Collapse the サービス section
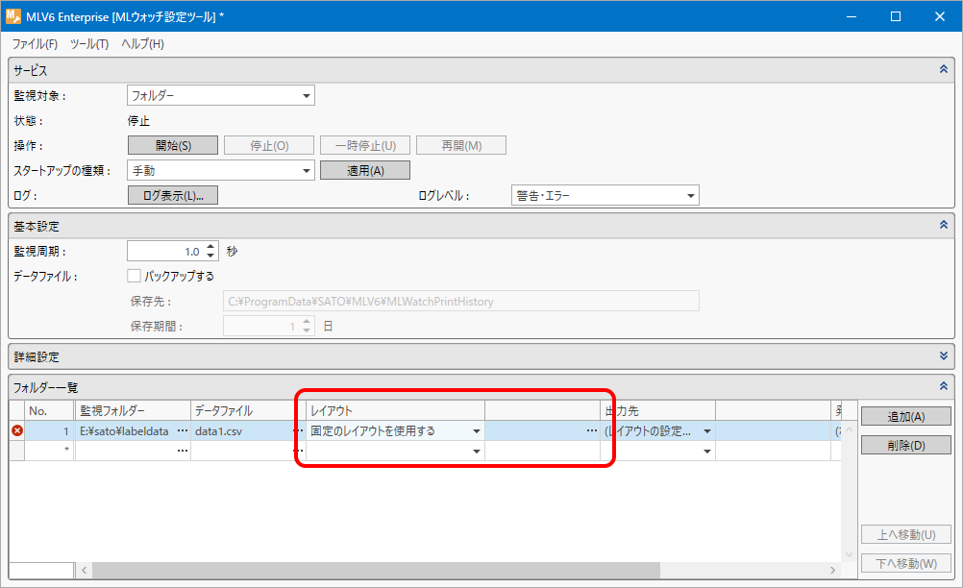The width and height of the screenshot is (963, 588). [944, 69]
